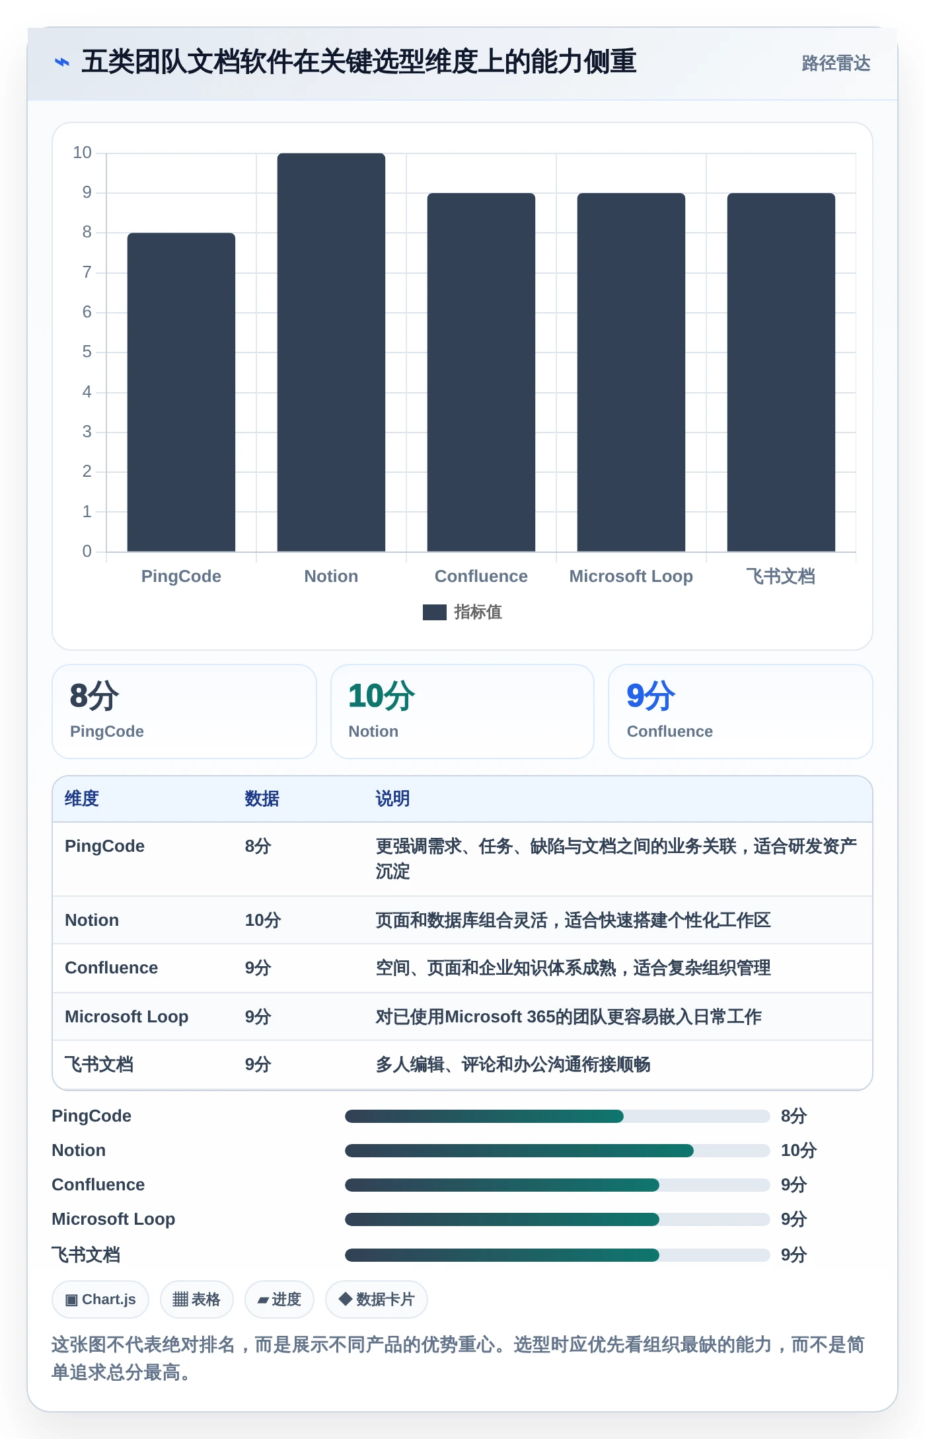Select the Notion cell in table
Viewport: 925px width, 1439px height.
(92, 921)
